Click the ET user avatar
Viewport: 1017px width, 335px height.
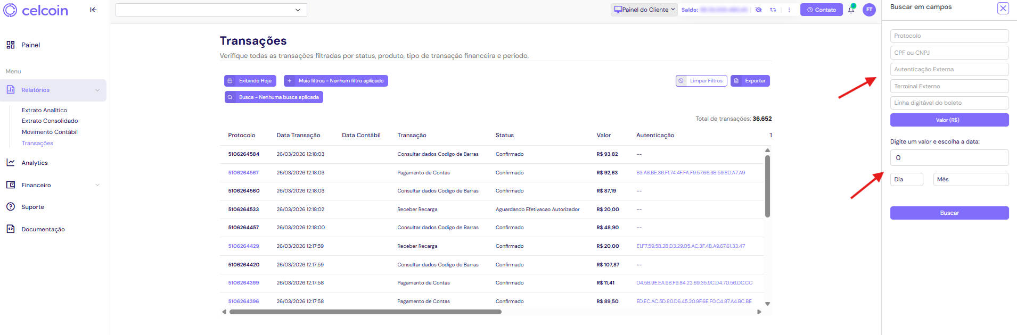pos(869,10)
